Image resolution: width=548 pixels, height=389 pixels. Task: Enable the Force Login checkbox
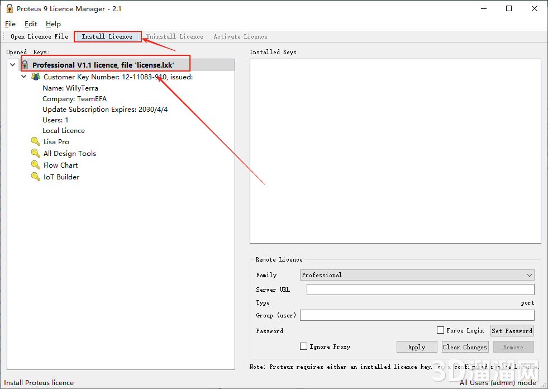coord(441,330)
